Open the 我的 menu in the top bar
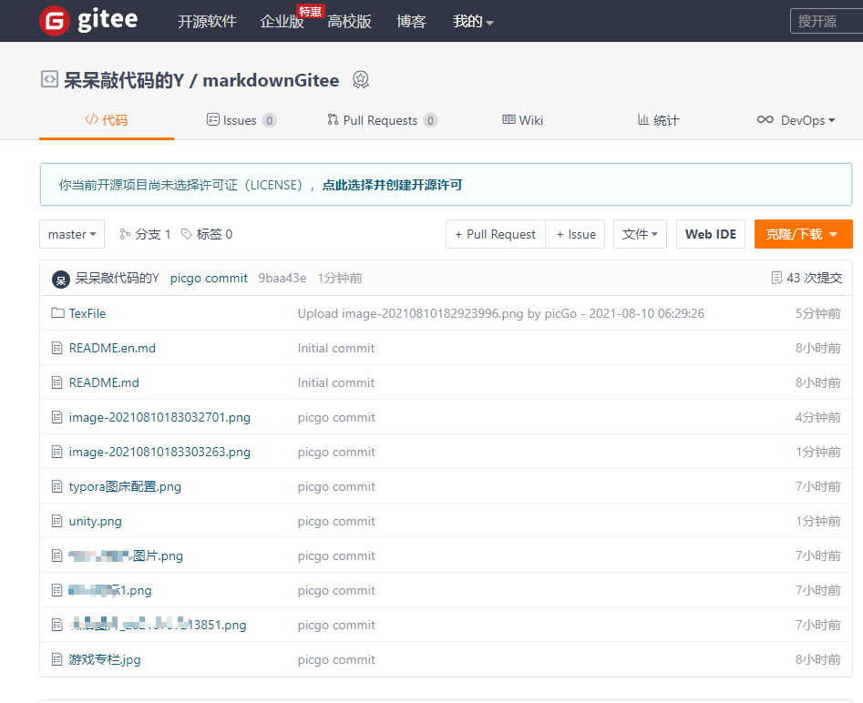This screenshot has width=863, height=703. click(x=473, y=22)
